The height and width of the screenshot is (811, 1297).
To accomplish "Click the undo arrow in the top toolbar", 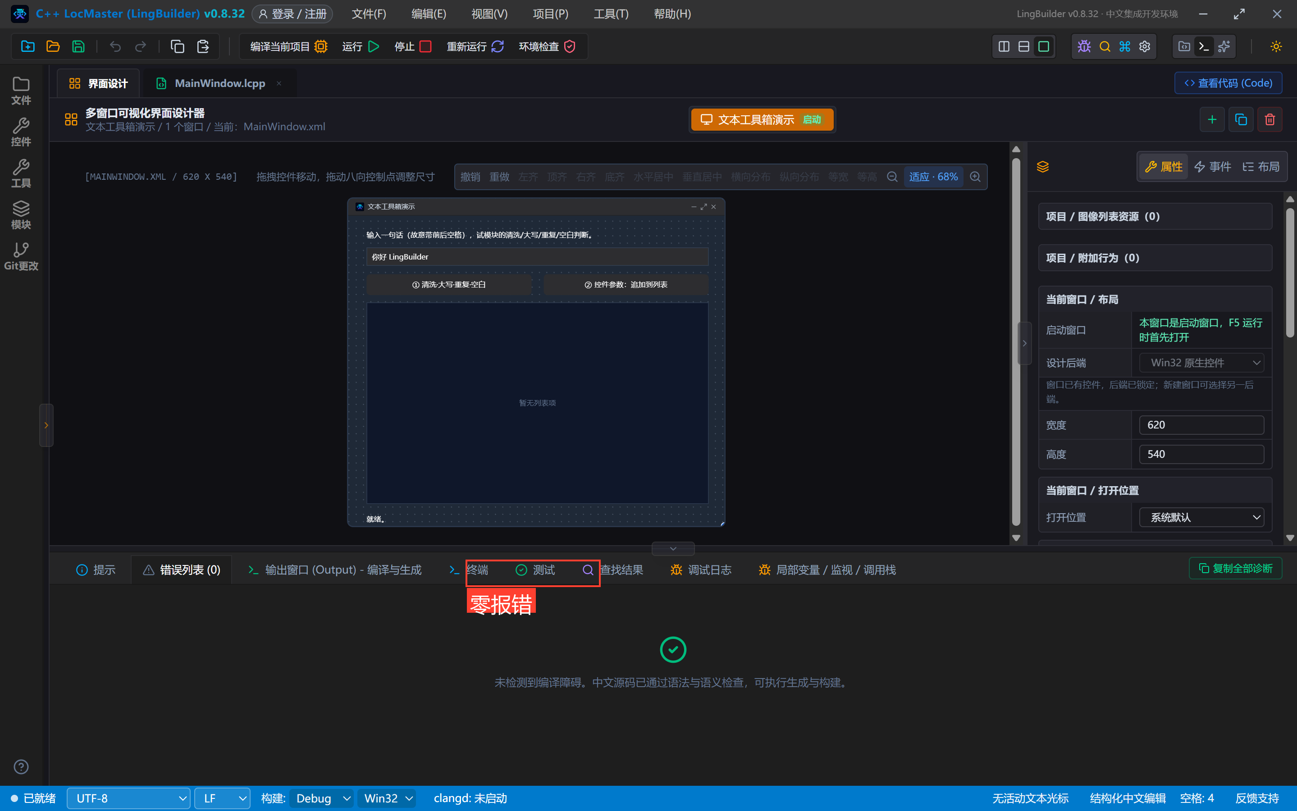I will 115,46.
